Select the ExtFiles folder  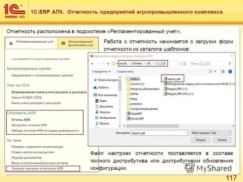tap(132, 94)
